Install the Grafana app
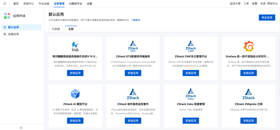This screenshot has height=130, width=280. [249, 73]
